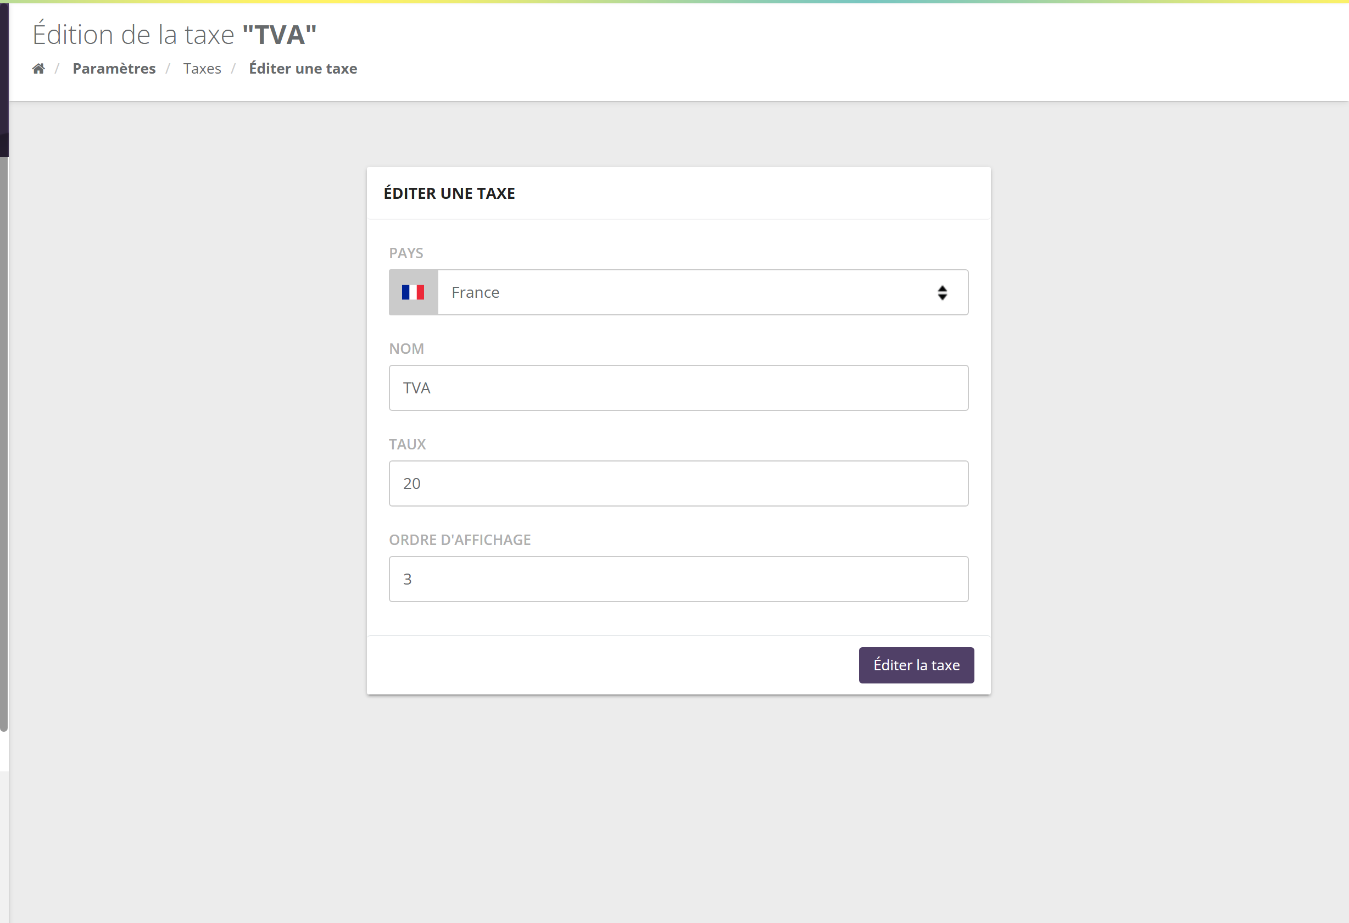Screen dimensions: 1349x923
Task: Go to home via breadcrumb house icon
Action: [38, 69]
